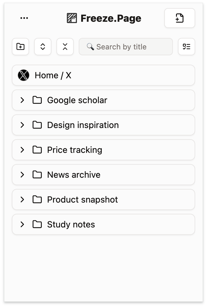The image size is (207, 307).
Task: Click the Design inspiration folder icon
Action: click(37, 125)
